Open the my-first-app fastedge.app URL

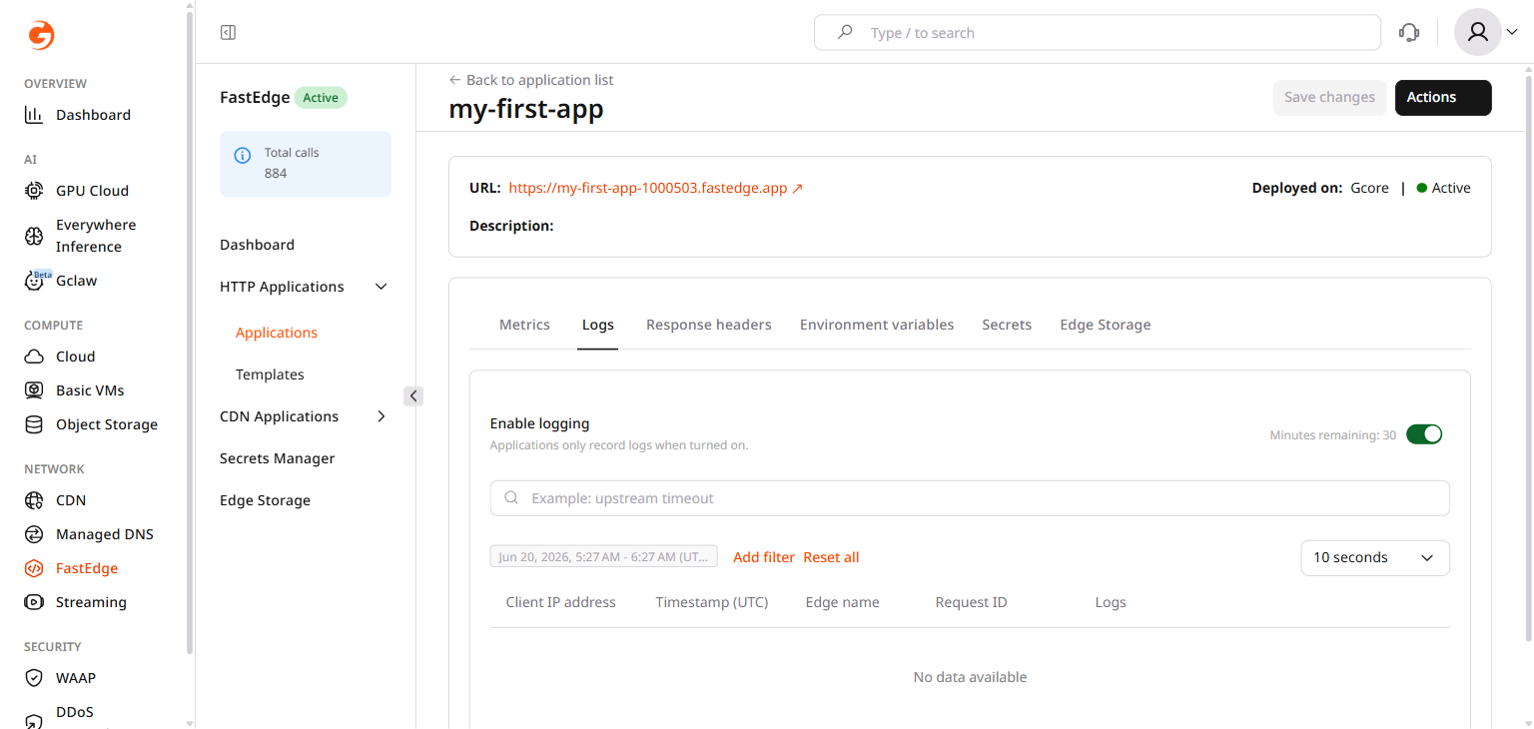tap(656, 188)
